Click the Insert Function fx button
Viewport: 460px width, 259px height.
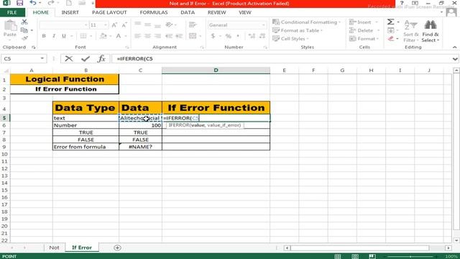(101, 59)
